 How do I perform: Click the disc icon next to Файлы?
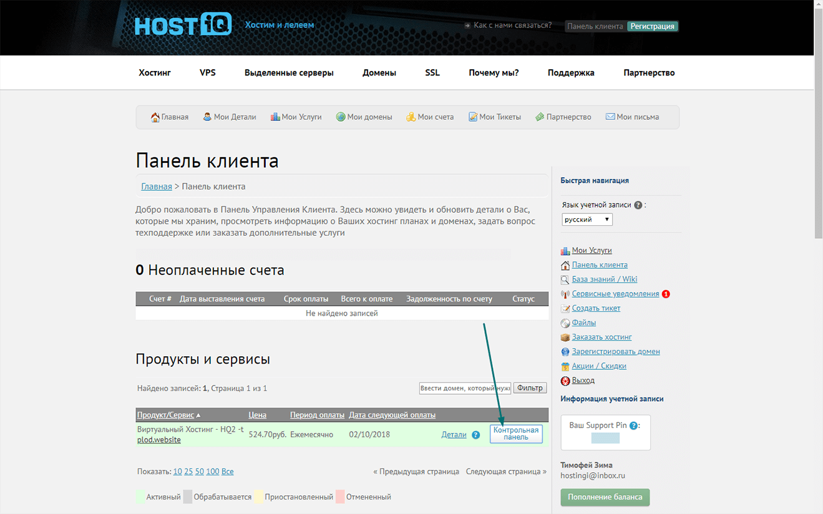click(x=565, y=323)
